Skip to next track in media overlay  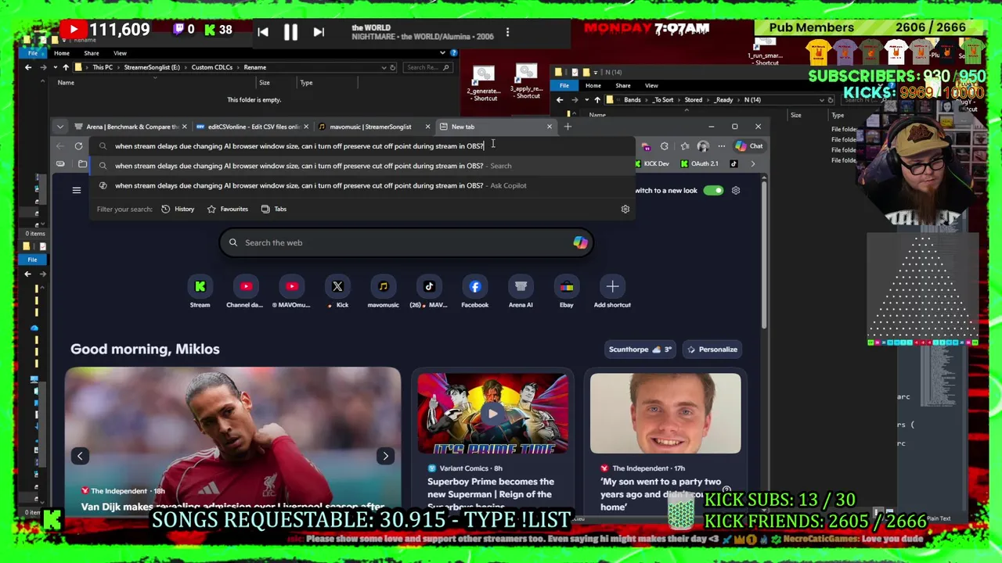tap(318, 32)
